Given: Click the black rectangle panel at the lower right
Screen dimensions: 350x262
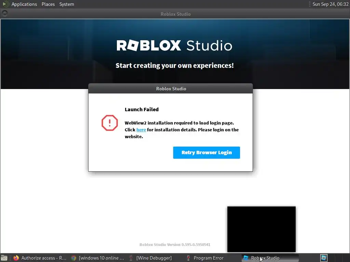Looking at the screenshot, I should pyautogui.click(x=261, y=229).
